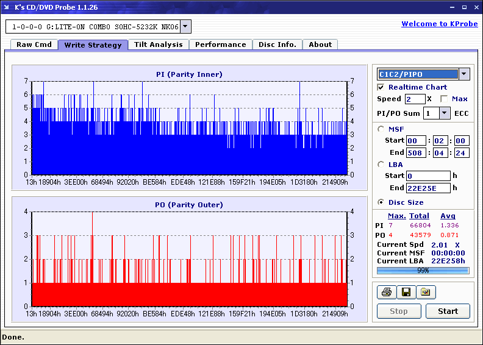
Task: Select the MSF radio button
Action: [381, 129]
